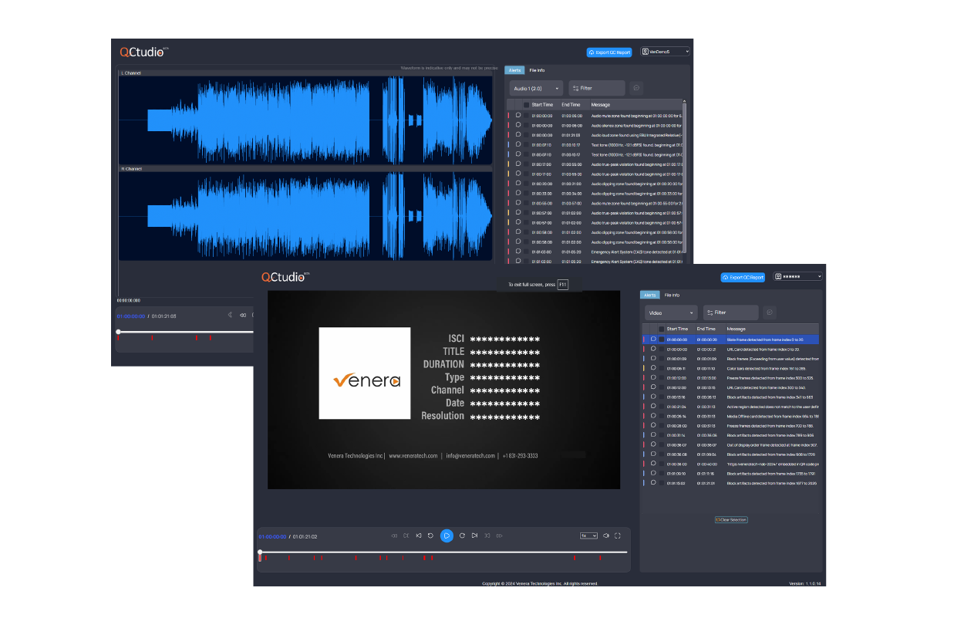
Task: Click the Clear Selection button
Action: (731, 520)
